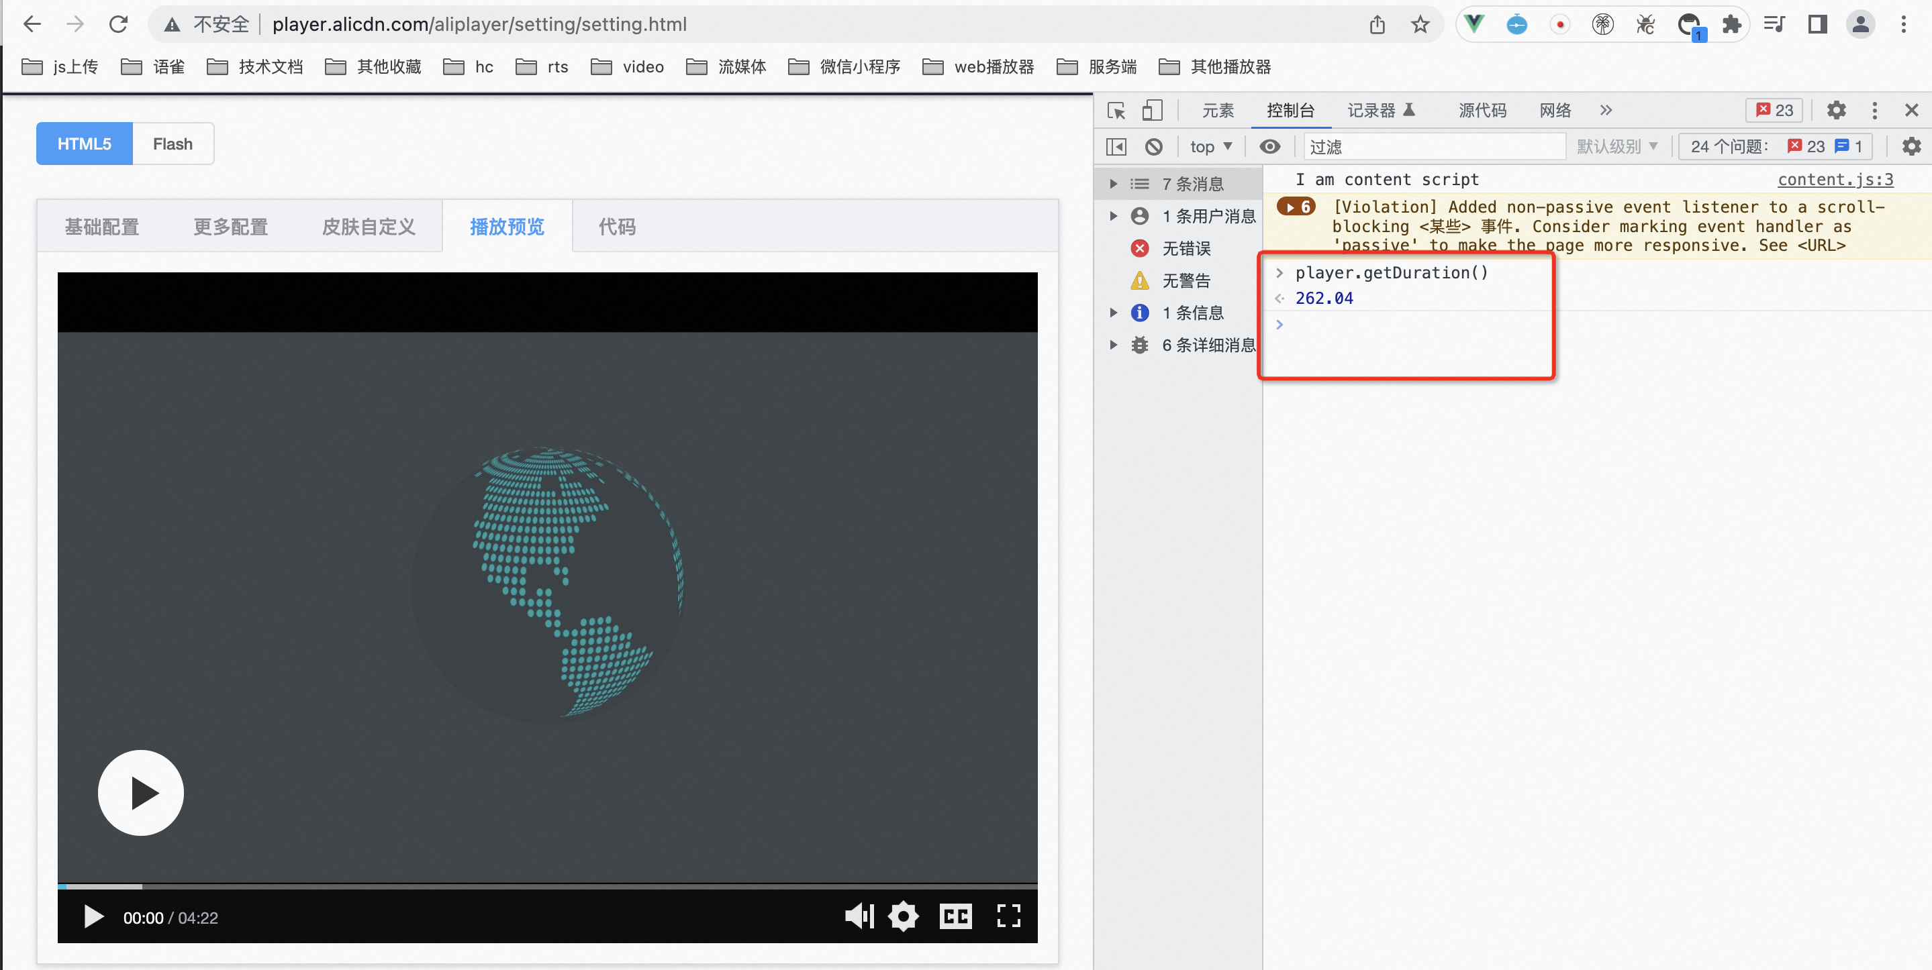
Task: Select the Flash player mode button
Action: 173,143
